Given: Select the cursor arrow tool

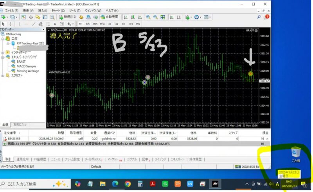Looking at the screenshot, I should pos(3,24).
